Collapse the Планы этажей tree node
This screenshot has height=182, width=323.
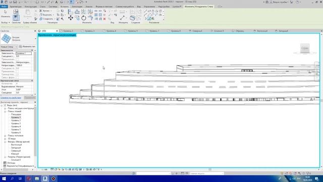click(5, 111)
